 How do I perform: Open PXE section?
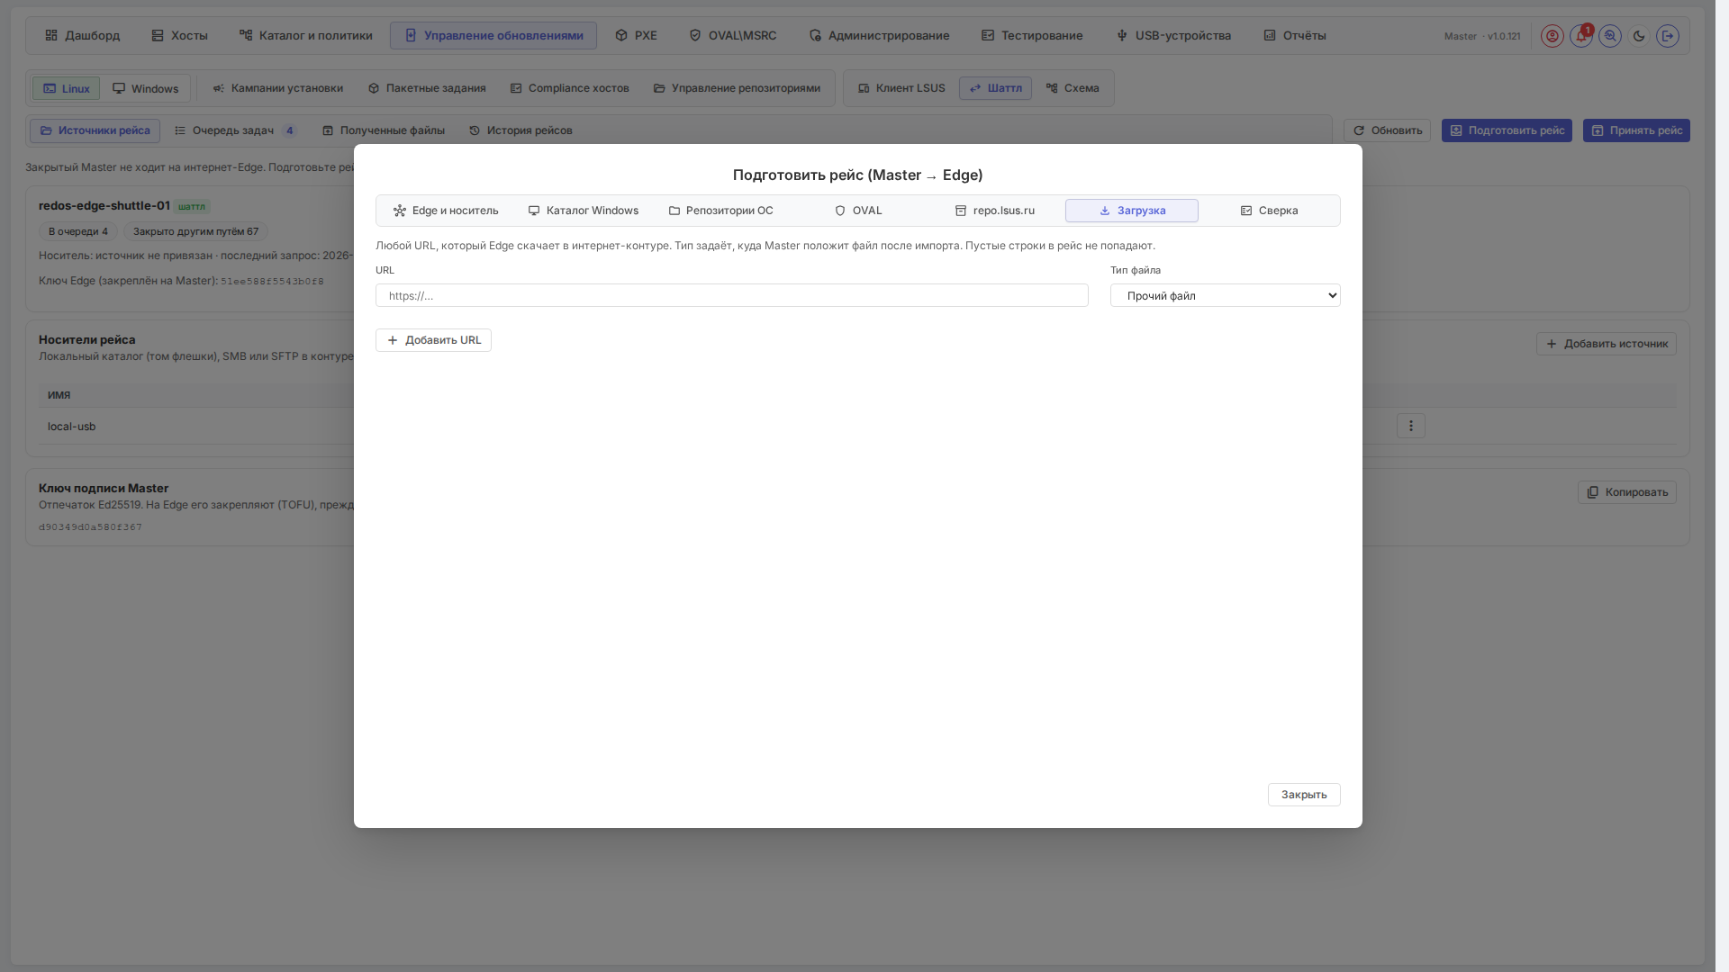click(x=636, y=36)
